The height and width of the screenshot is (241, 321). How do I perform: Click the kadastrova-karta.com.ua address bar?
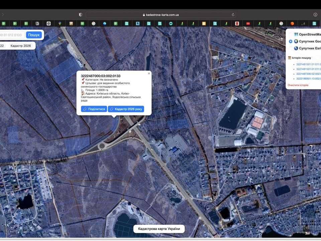tap(161, 15)
